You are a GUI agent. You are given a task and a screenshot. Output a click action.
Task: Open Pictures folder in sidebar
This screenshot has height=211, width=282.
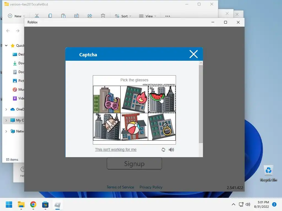(18, 81)
